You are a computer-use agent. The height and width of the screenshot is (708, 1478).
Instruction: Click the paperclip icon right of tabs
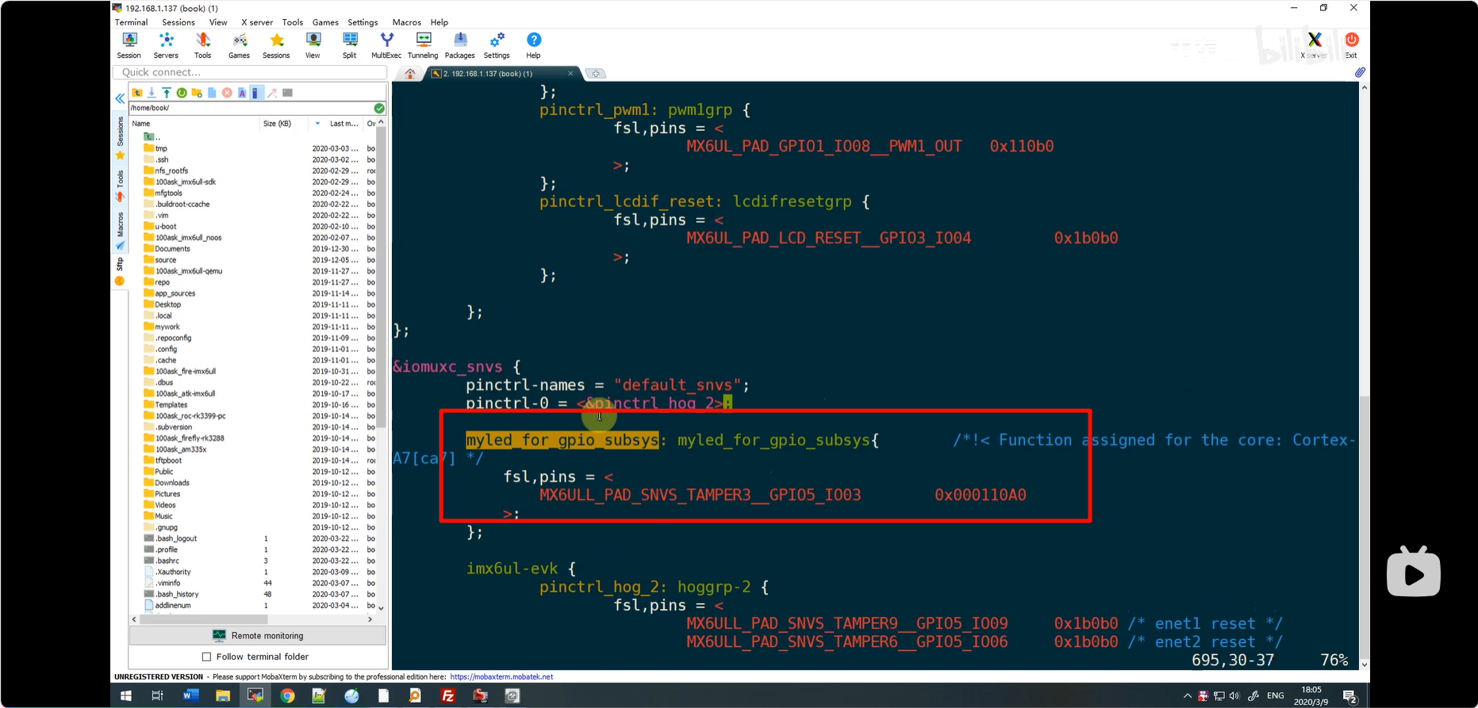[x=1359, y=72]
